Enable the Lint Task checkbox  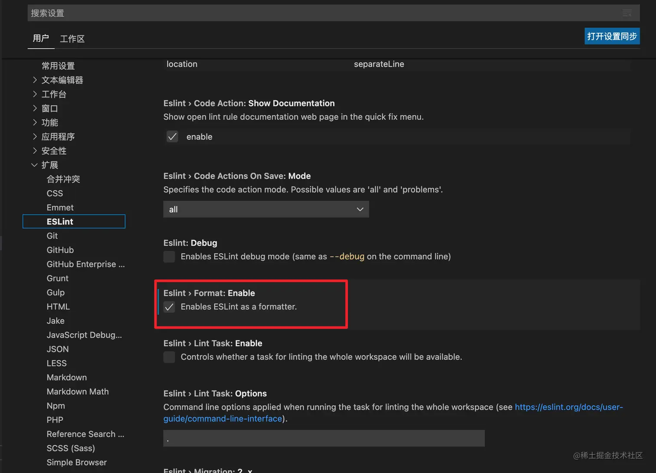169,357
